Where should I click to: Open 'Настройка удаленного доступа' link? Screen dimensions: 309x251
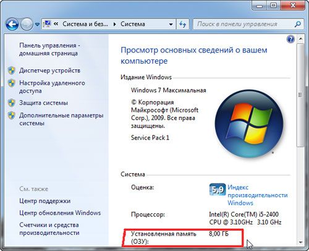tap(52, 87)
